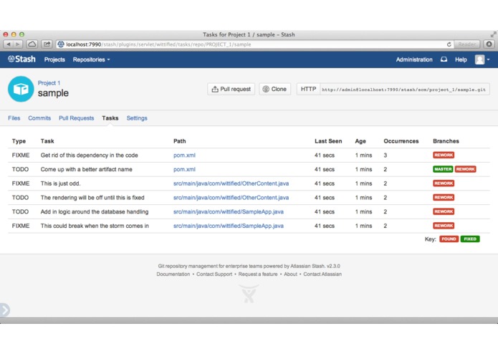The height and width of the screenshot is (354, 498).
Task: Open the Help menu
Action: coord(461,59)
